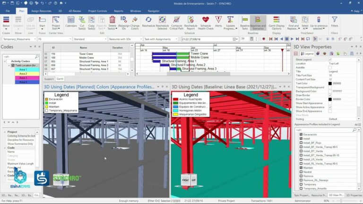363x204 pixels.
Task: Open Baselines and Scenarios
Action: click(258, 23)
